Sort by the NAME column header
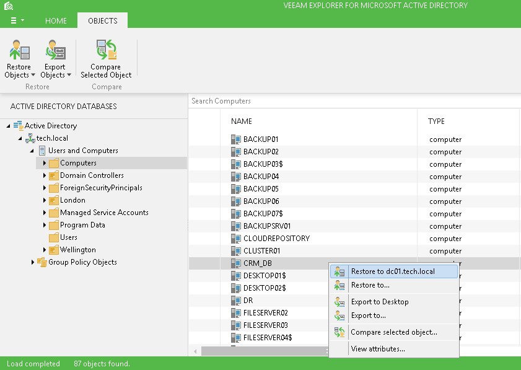This screenshot has width=521, height=370. point(241,121)
